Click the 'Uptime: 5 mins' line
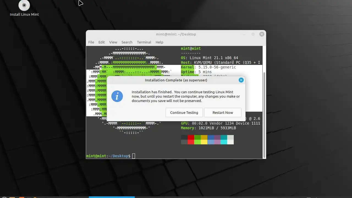The image size is (352, 198). 196,72
